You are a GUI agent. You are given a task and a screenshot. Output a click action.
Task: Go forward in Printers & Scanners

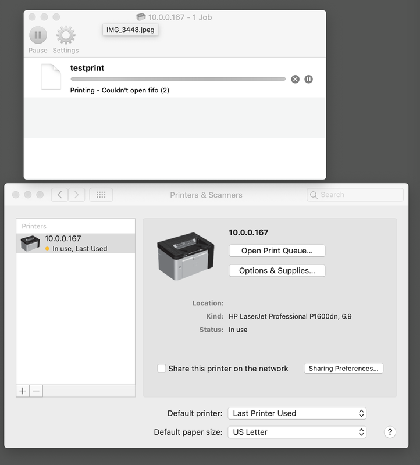(77, 195)
